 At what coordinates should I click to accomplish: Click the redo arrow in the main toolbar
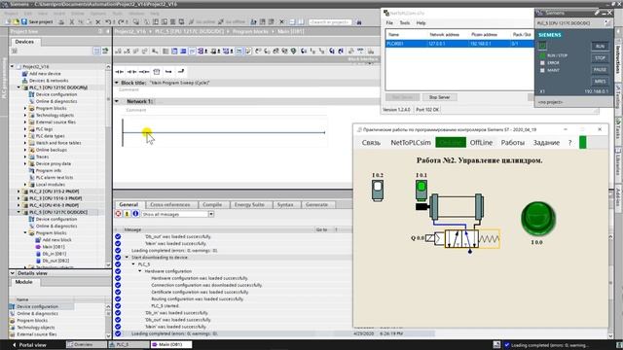[x=121, y=21]
